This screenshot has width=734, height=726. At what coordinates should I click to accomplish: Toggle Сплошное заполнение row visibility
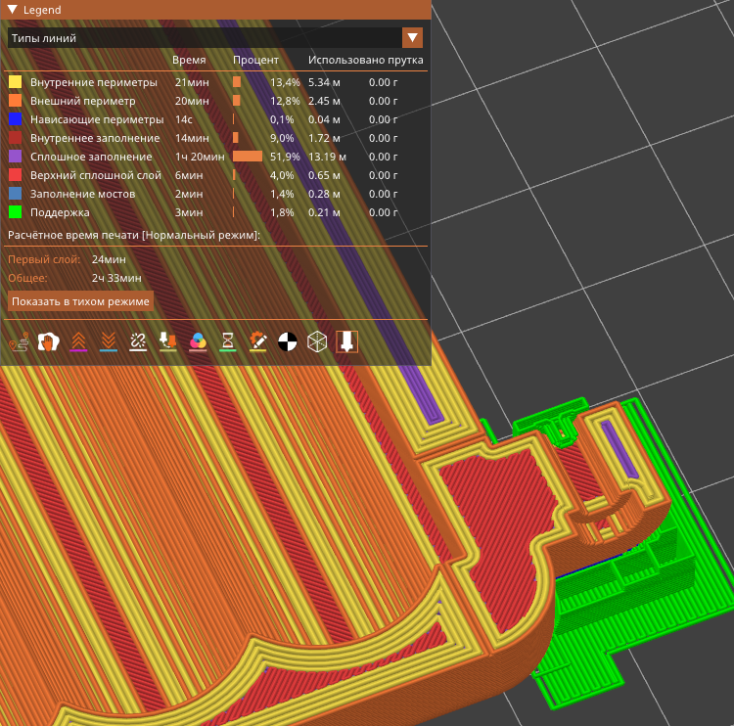click(91, 157)
